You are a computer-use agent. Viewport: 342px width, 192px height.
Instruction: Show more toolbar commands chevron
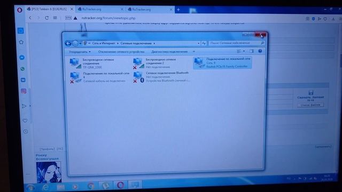[193, 52]
